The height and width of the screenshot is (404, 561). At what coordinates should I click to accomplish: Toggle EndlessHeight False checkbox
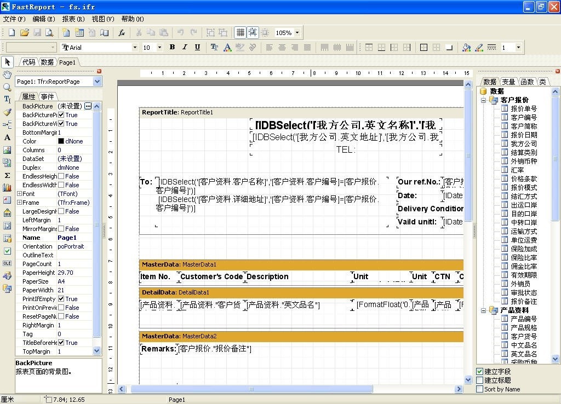click(61, 176)
